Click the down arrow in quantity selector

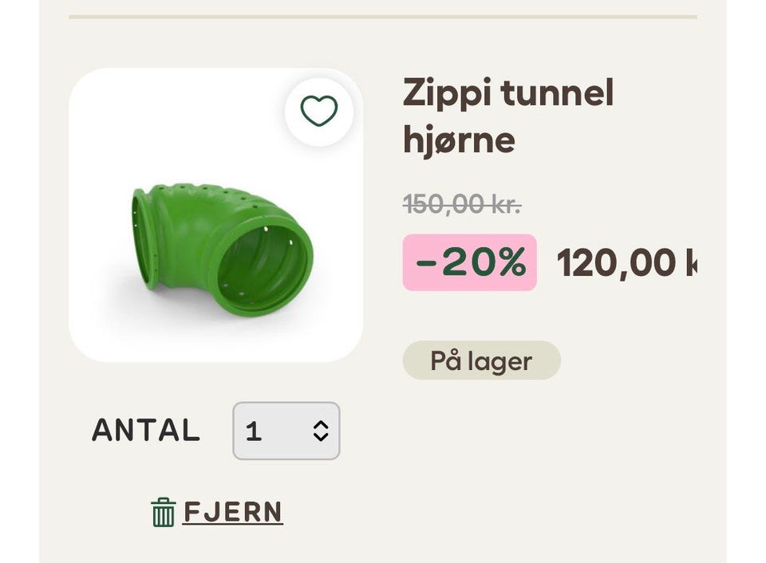321,438
